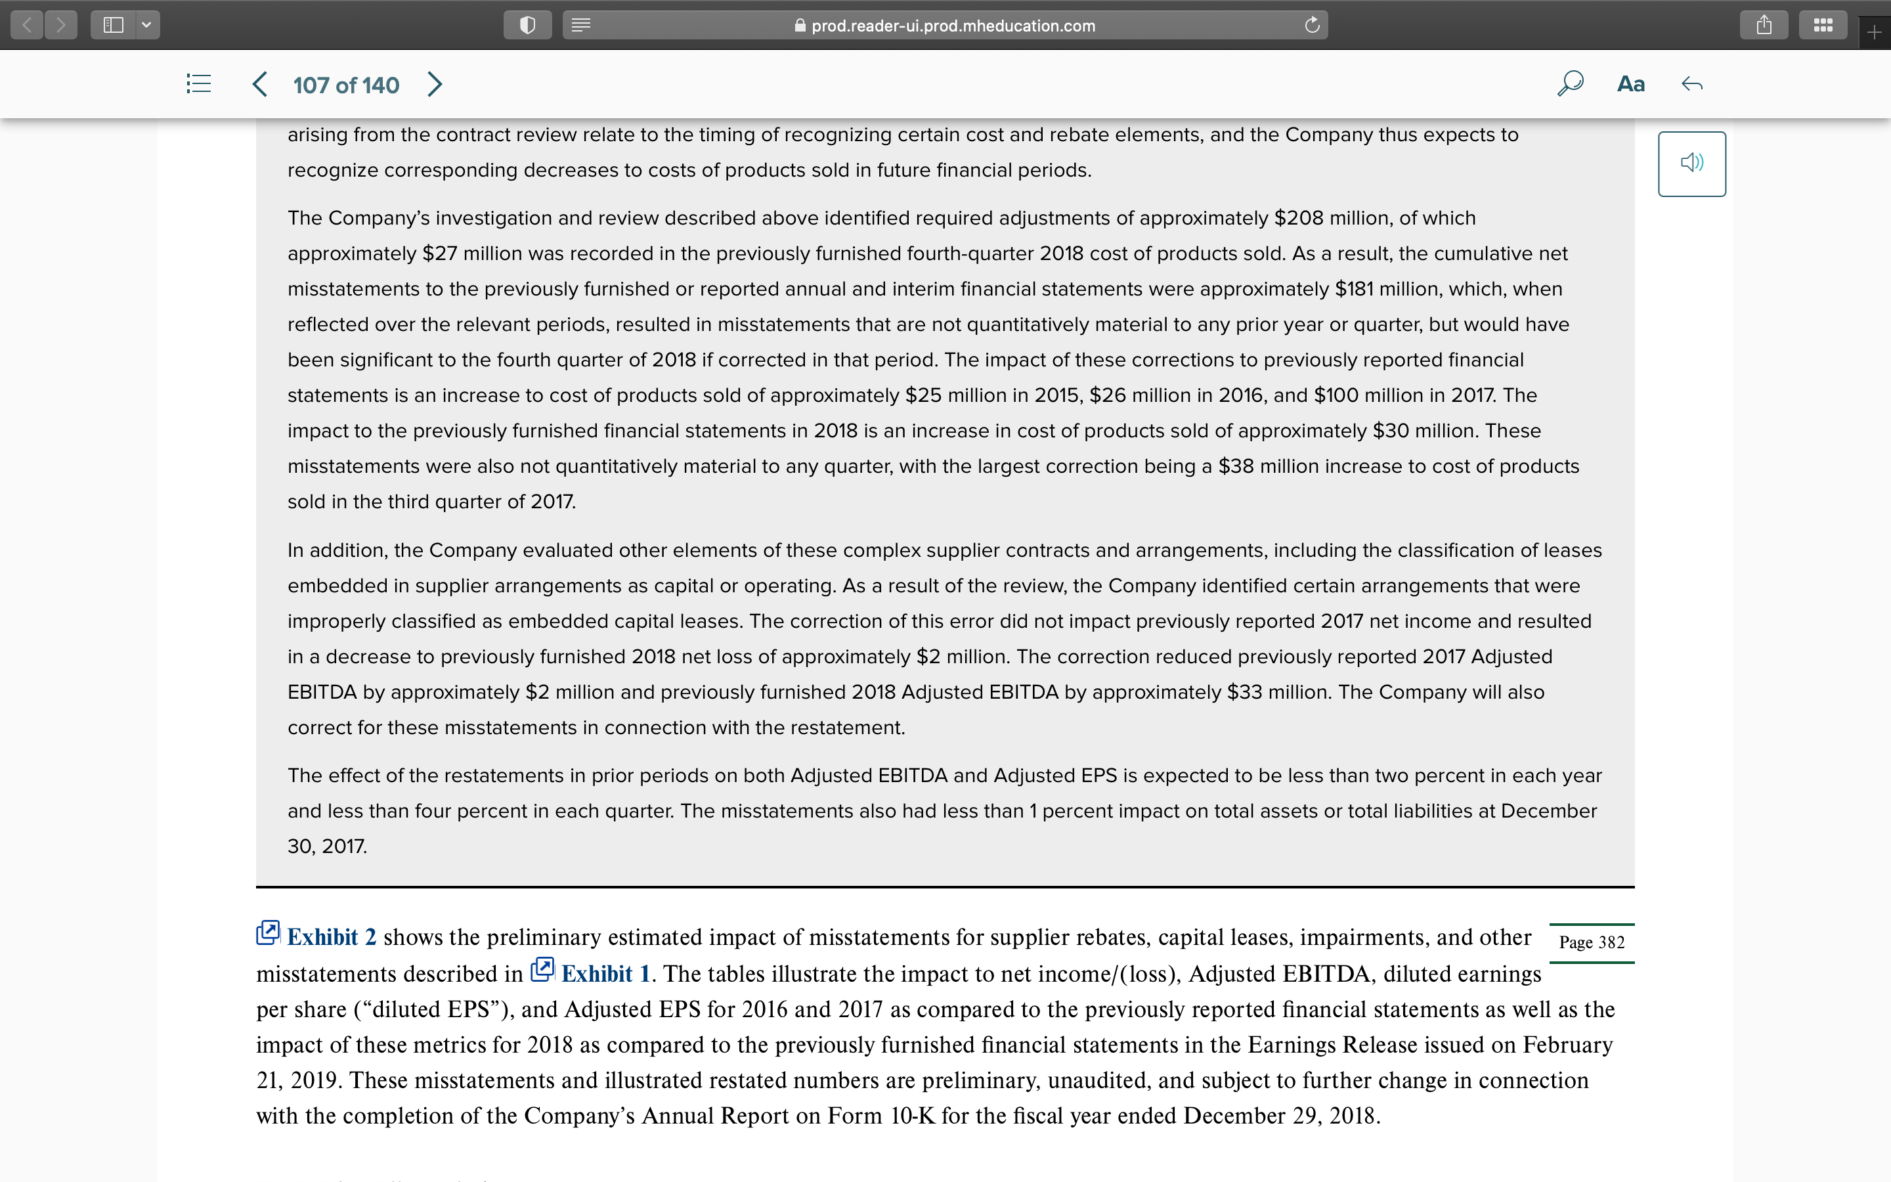
Task: Click the back/return arrow in the reader toolbar
Action: pos(1693,83)
